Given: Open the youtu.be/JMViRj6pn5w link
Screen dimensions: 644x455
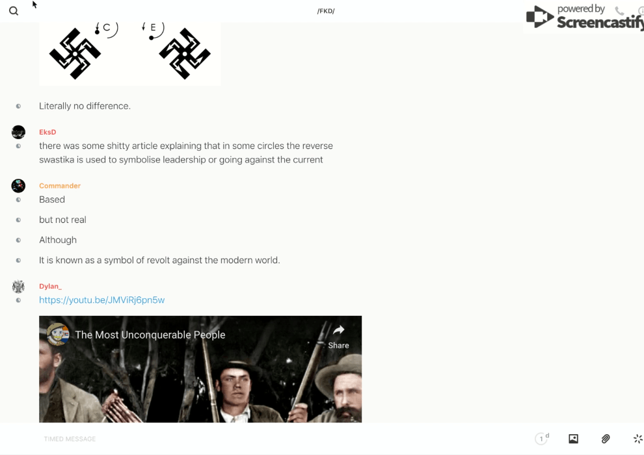Looking at the screenshot, I should (102, 300).
